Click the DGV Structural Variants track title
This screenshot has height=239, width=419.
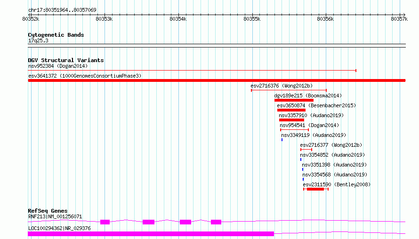66,60
